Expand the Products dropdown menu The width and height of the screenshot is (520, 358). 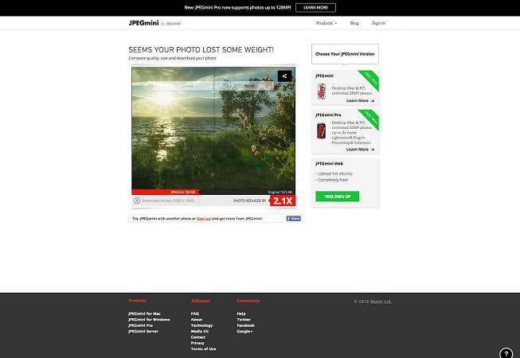click(326, 23)
